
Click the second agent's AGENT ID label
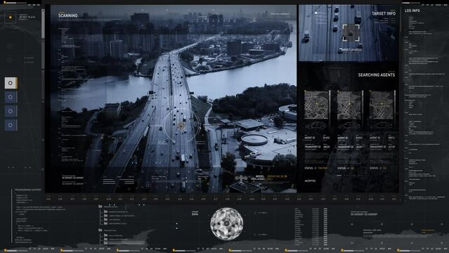(x=342, y=138)
